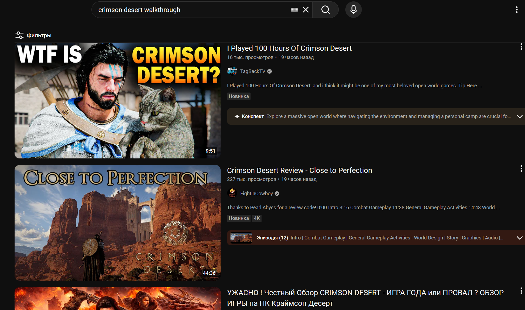The height and width of the screenshot is (310, 525).
Task: Open the I Played 100 Hours Of Crimson Desert title
Action: point(289,48)
